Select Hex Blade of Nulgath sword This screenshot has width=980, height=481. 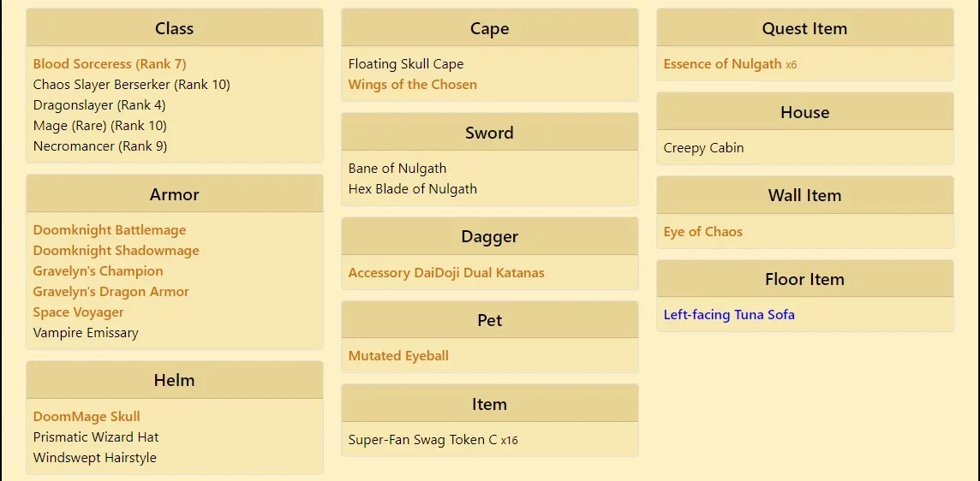click(413, 188)
